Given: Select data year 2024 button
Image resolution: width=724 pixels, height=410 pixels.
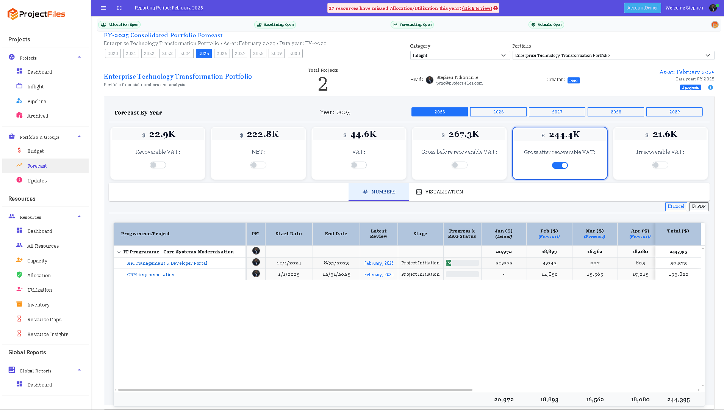Looking at the screenshot, I should tap(186, 53).
